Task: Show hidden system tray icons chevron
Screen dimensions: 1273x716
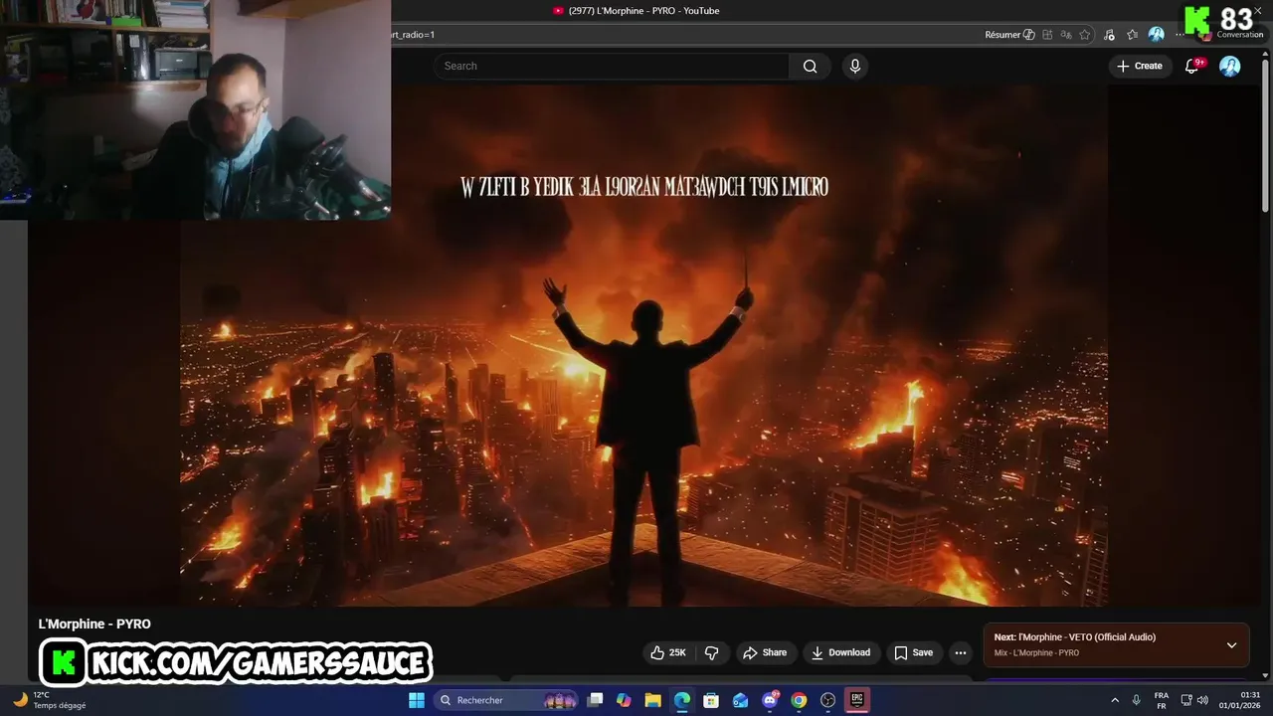Action: click(1115, 700)
